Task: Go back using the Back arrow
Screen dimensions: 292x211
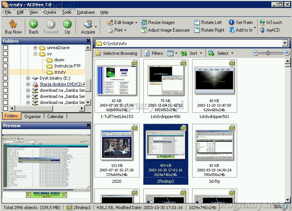Action: pos(34,24)
